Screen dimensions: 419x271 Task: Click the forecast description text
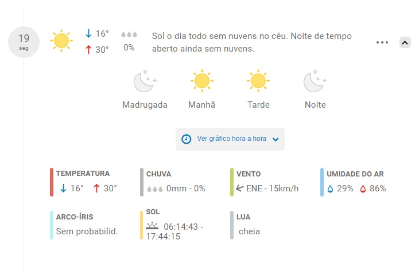[x=252, y=42]
